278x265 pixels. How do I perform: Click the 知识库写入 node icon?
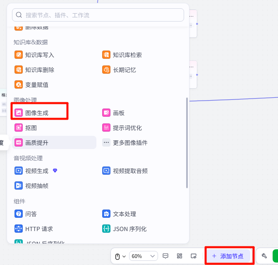click(19, 55)
